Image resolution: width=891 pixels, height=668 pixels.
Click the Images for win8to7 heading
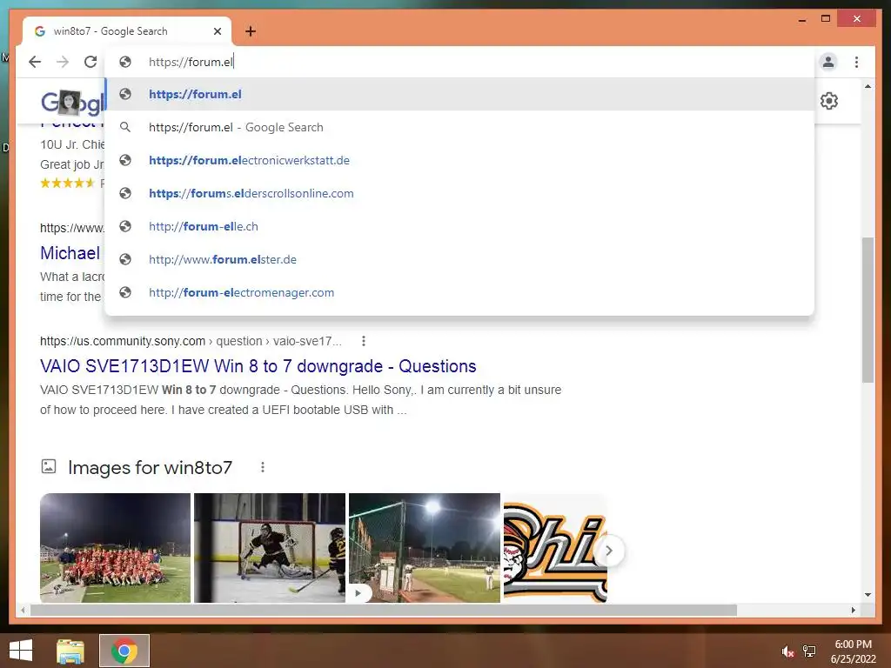click(x=150, y=467)
